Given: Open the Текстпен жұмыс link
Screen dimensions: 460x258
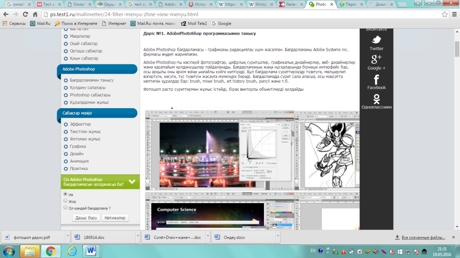Looking at the screenshot, I should coord(85,132).
